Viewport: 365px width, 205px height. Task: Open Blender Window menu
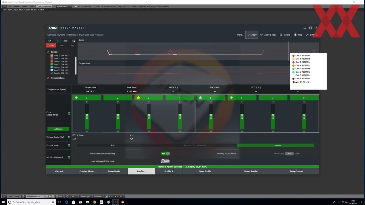[24, 6]
